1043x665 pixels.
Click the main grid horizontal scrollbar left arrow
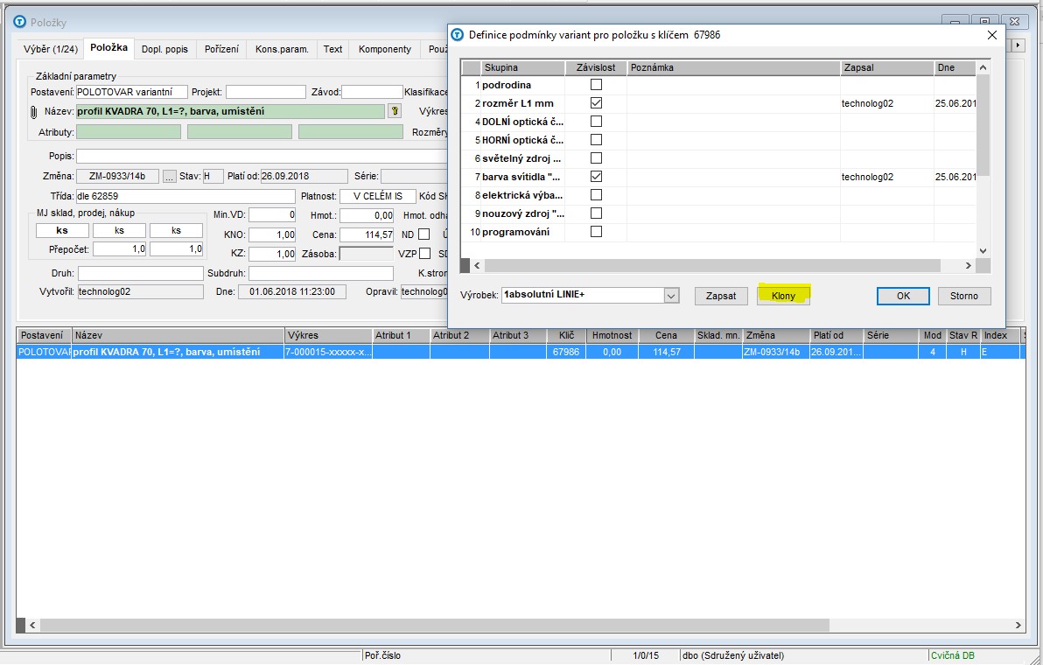[32, 625]
